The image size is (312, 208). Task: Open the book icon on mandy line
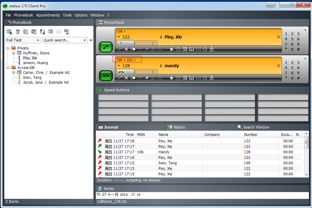click(x=191, y=78)
